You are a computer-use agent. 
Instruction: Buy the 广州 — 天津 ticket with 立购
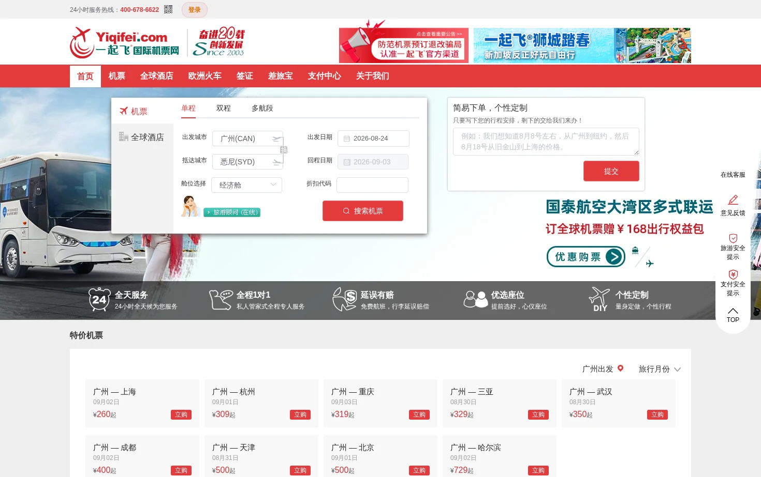pyautogui.click(x=300, y=470)
